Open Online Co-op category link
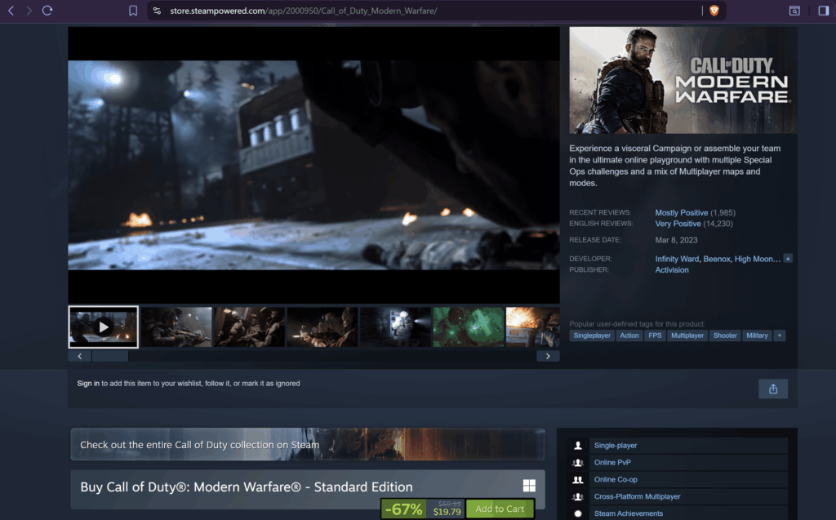836x520 pixels. click(x=616, y=479)
